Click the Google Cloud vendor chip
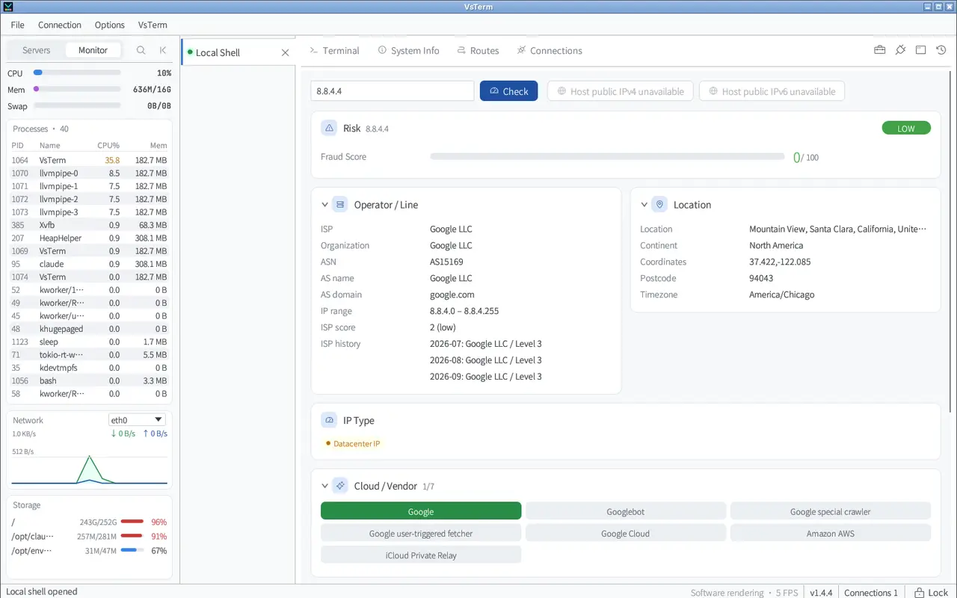 click(x=626, y=533)
